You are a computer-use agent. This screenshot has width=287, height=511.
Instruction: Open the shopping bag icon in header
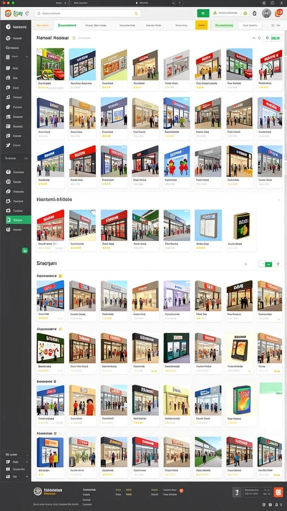(255, 13)
